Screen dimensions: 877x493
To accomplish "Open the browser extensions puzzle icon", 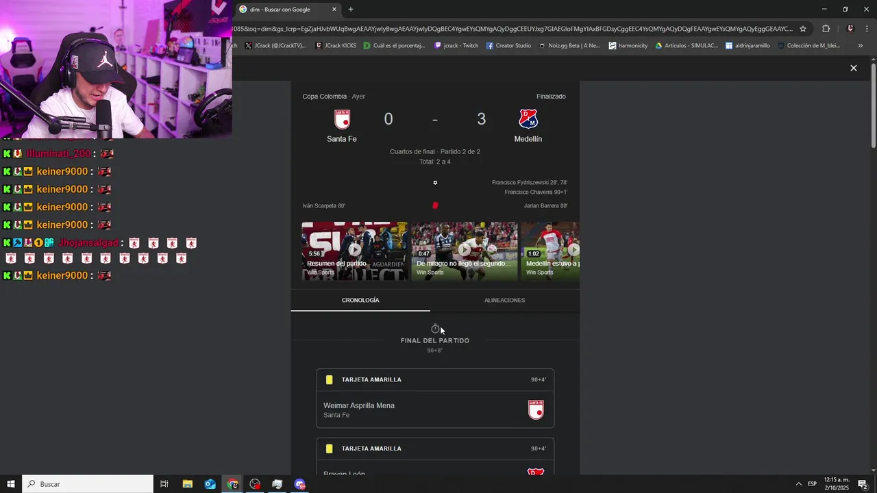I will point(826,29).
